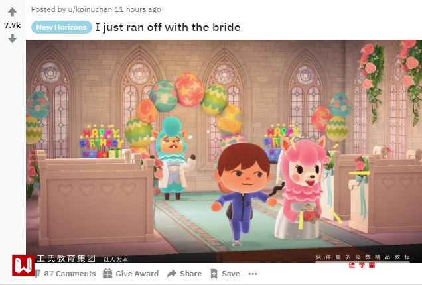Open the u/koinuchan user profile
Image resolution: width=422 pixels, height=285 pixels.
(90, 9)
